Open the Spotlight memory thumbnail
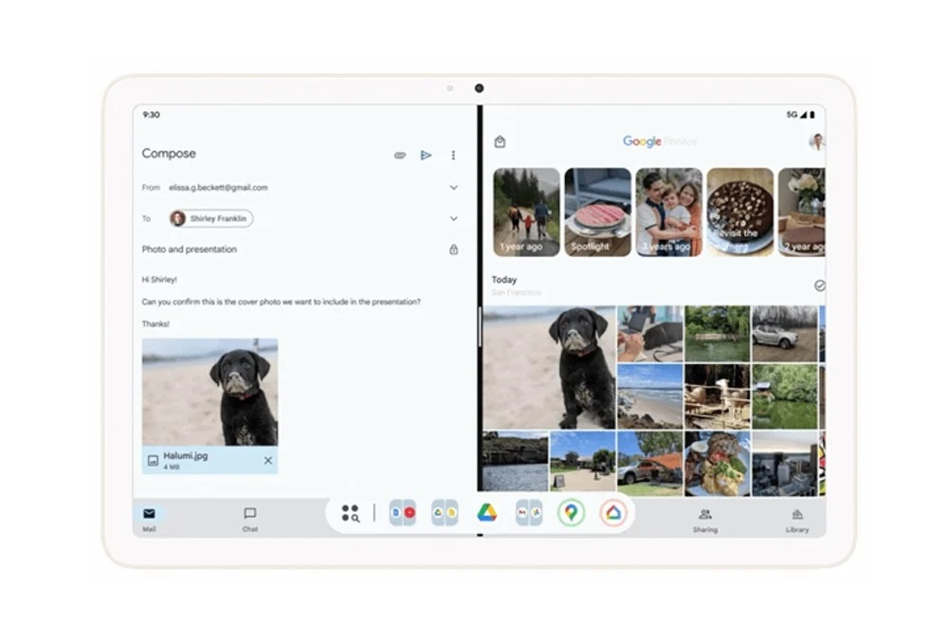 click(597, 211)
